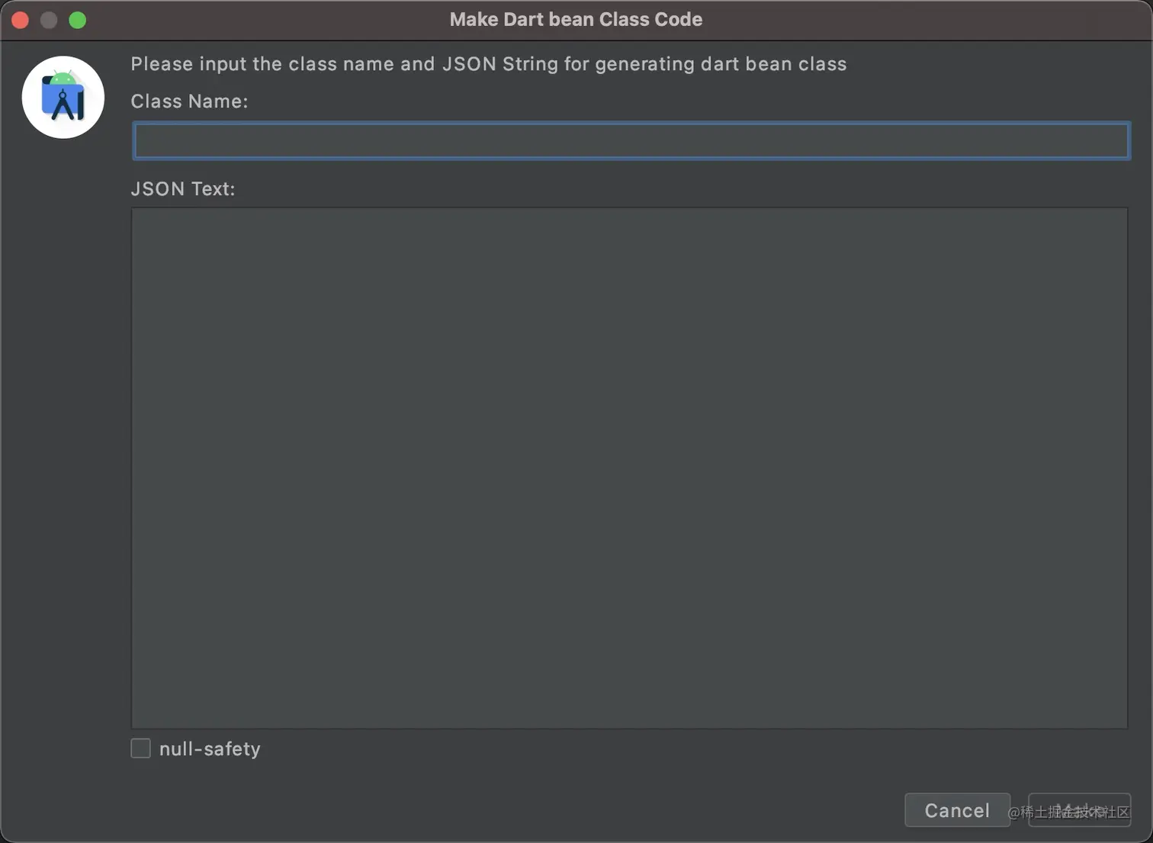
Task: Close the dialog with red window button
Action: [21, 20]
